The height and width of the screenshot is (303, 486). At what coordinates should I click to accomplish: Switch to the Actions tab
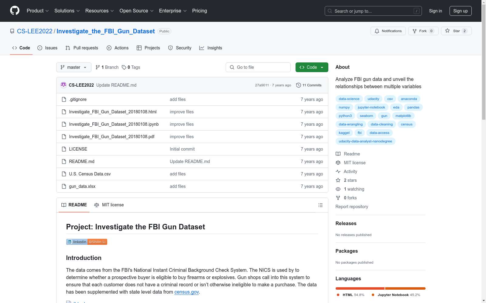(x=118, y=48)
